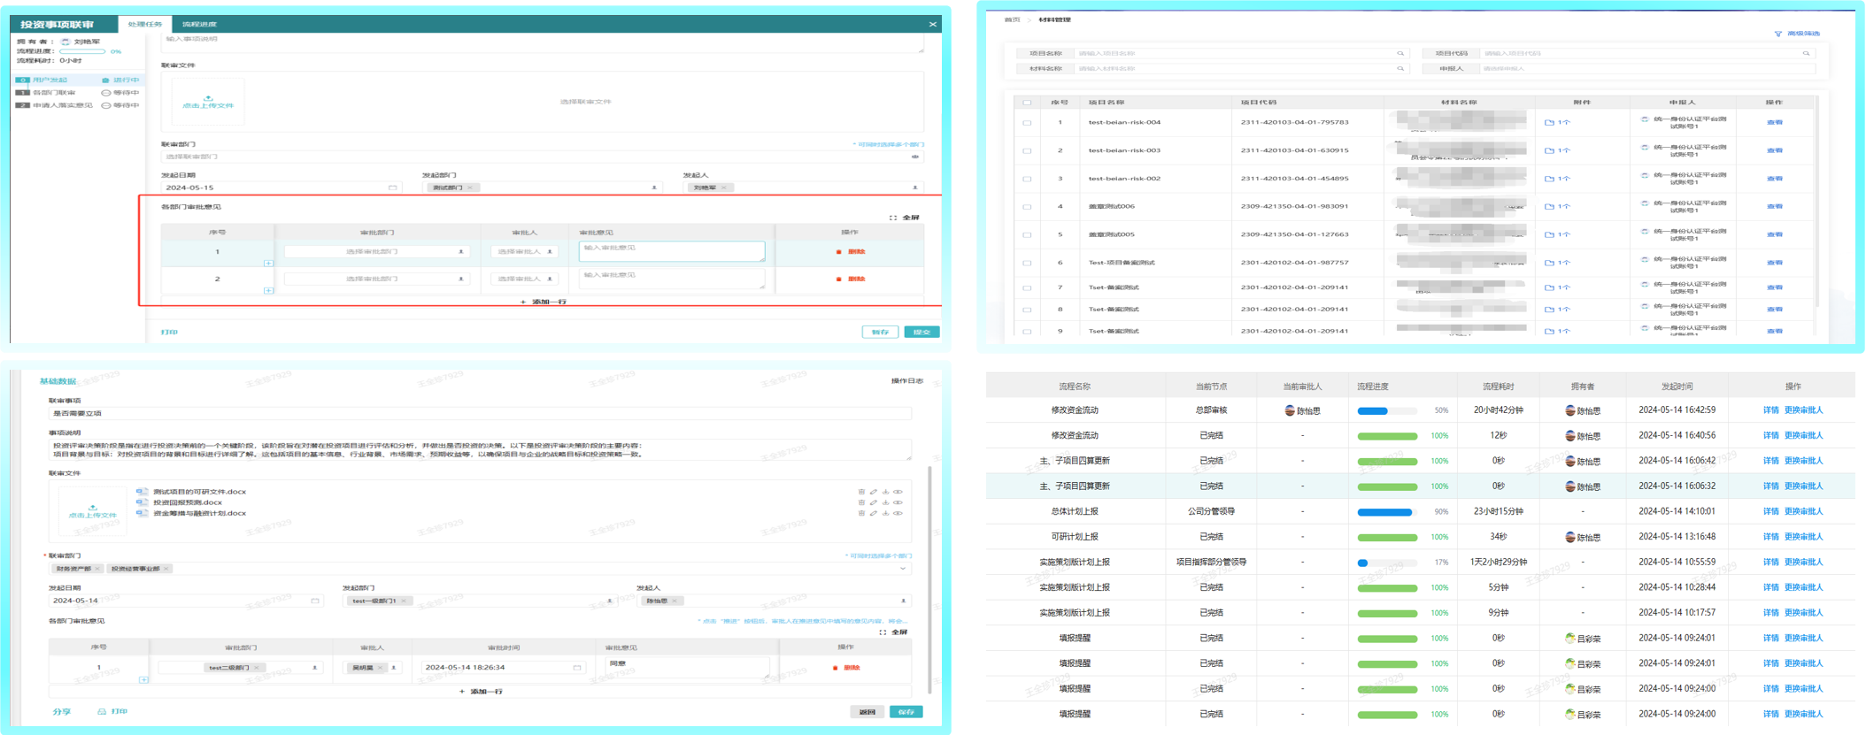Click 全屏 fullscreen icon in 投资事项联审 dialog
Image resolution: width=1866 pixels, height=735 pixels.
coord(893,218)
